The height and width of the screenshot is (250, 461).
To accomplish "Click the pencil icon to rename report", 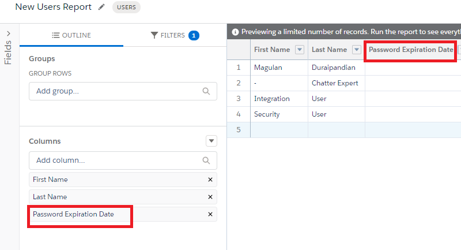I will 102,8.
